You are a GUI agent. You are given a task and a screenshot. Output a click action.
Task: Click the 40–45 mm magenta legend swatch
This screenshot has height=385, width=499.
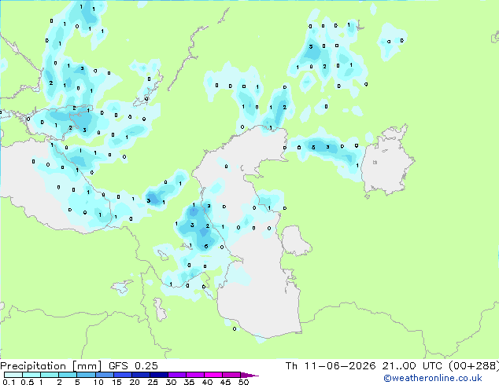pyautogui.click(x=213, y=375)
